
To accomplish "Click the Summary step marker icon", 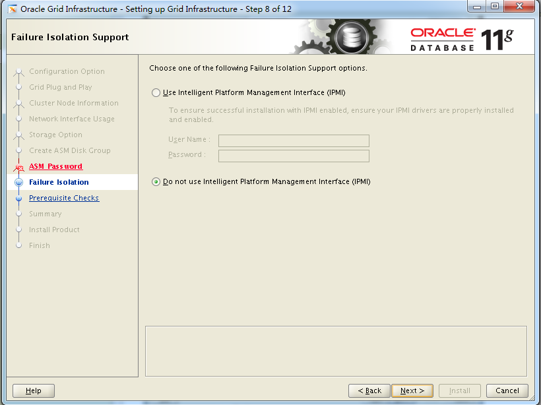I will coord(19,214).
